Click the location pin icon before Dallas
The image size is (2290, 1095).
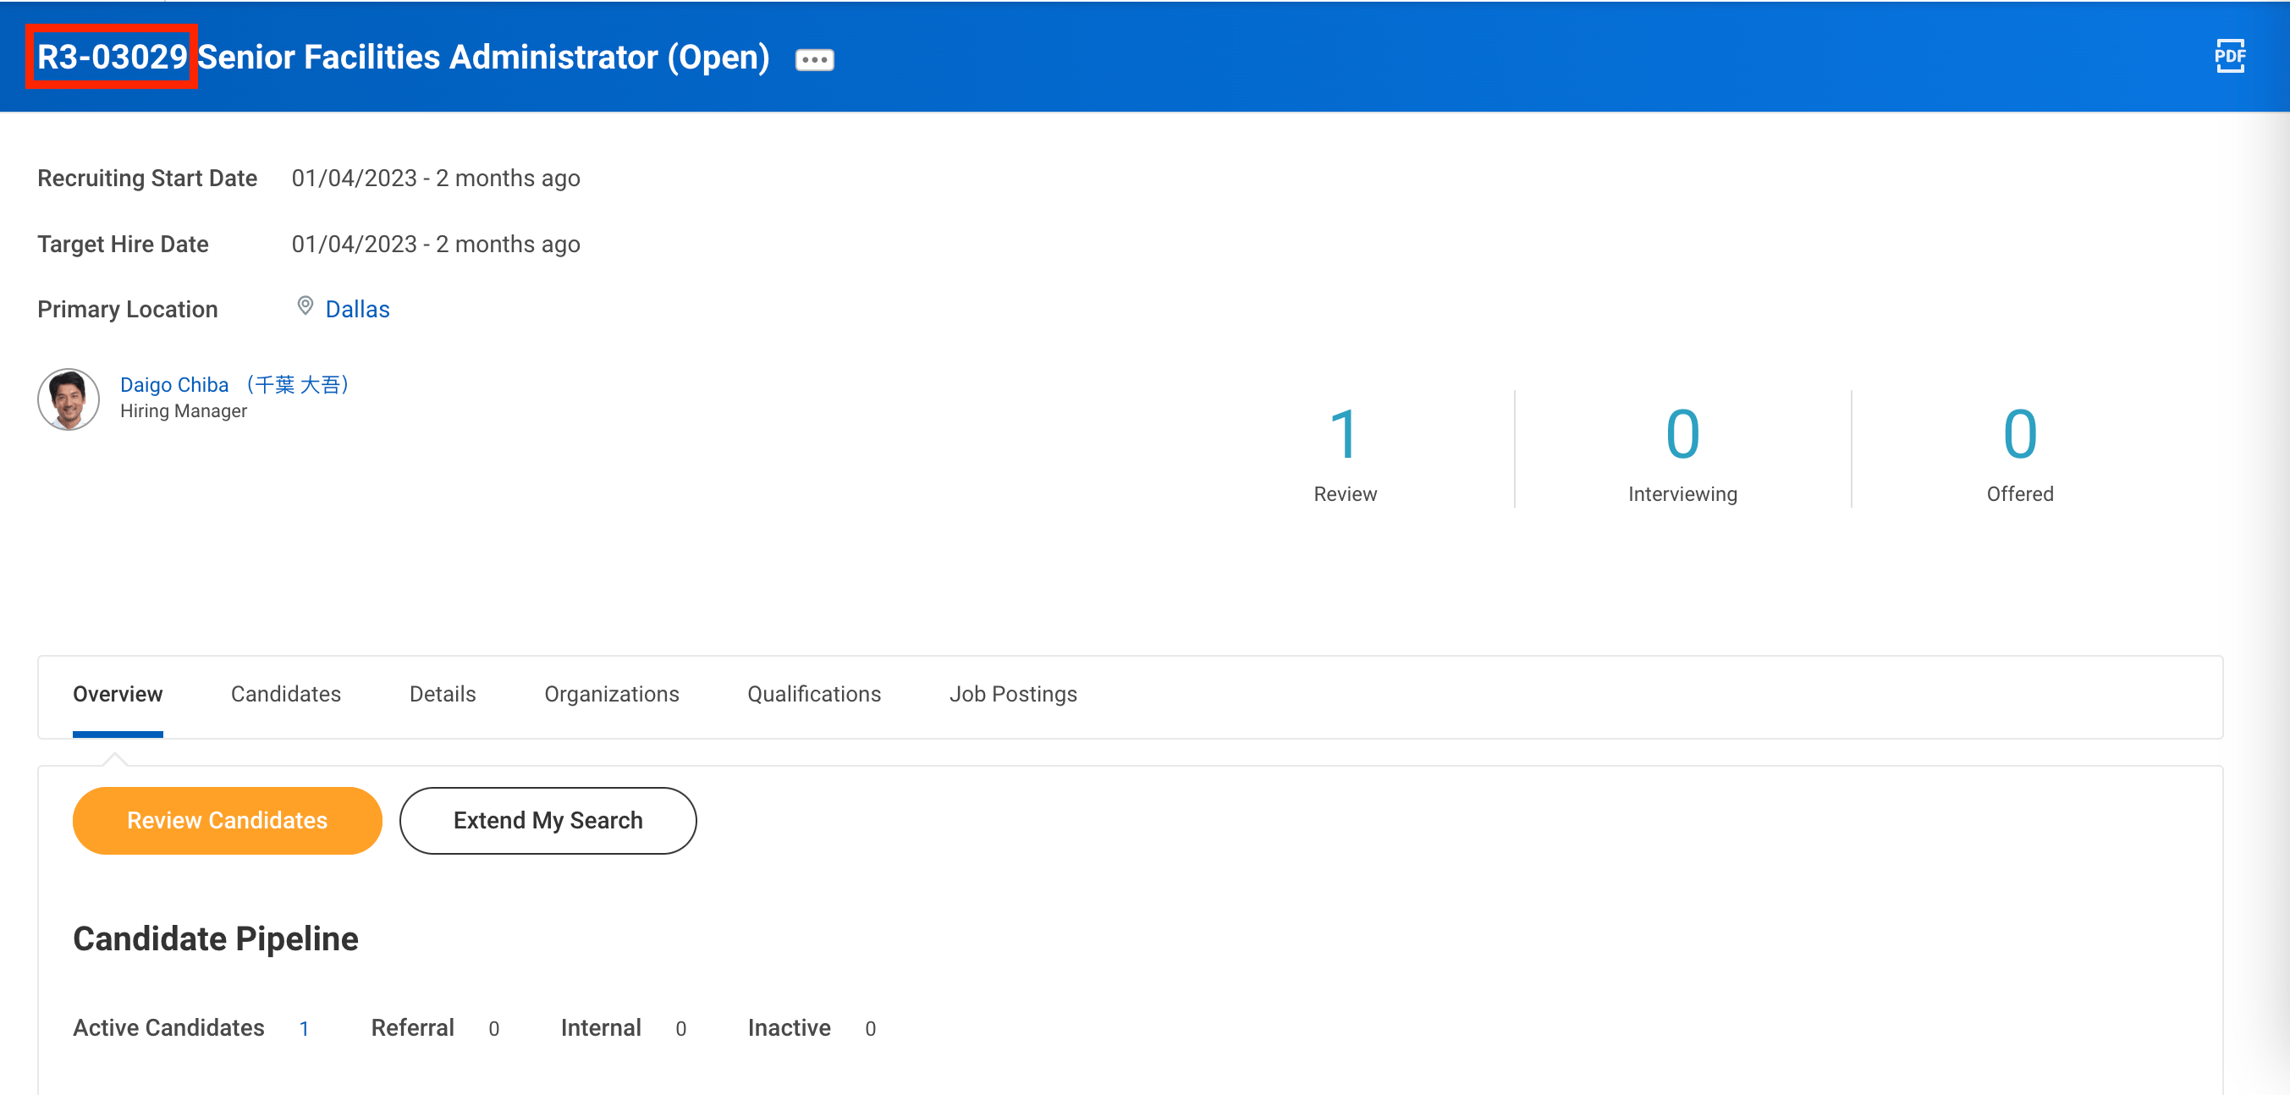tap(305, 306)
